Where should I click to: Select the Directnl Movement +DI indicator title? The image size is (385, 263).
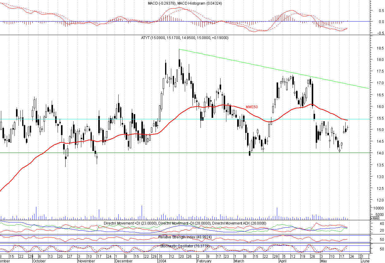tap(131, 223)
